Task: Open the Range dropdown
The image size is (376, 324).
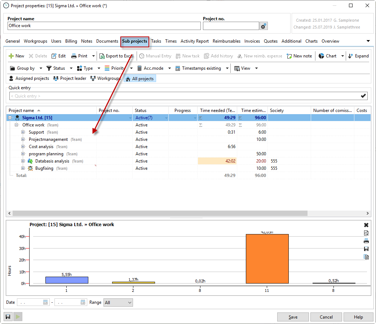Action: (x=118, y=303)
